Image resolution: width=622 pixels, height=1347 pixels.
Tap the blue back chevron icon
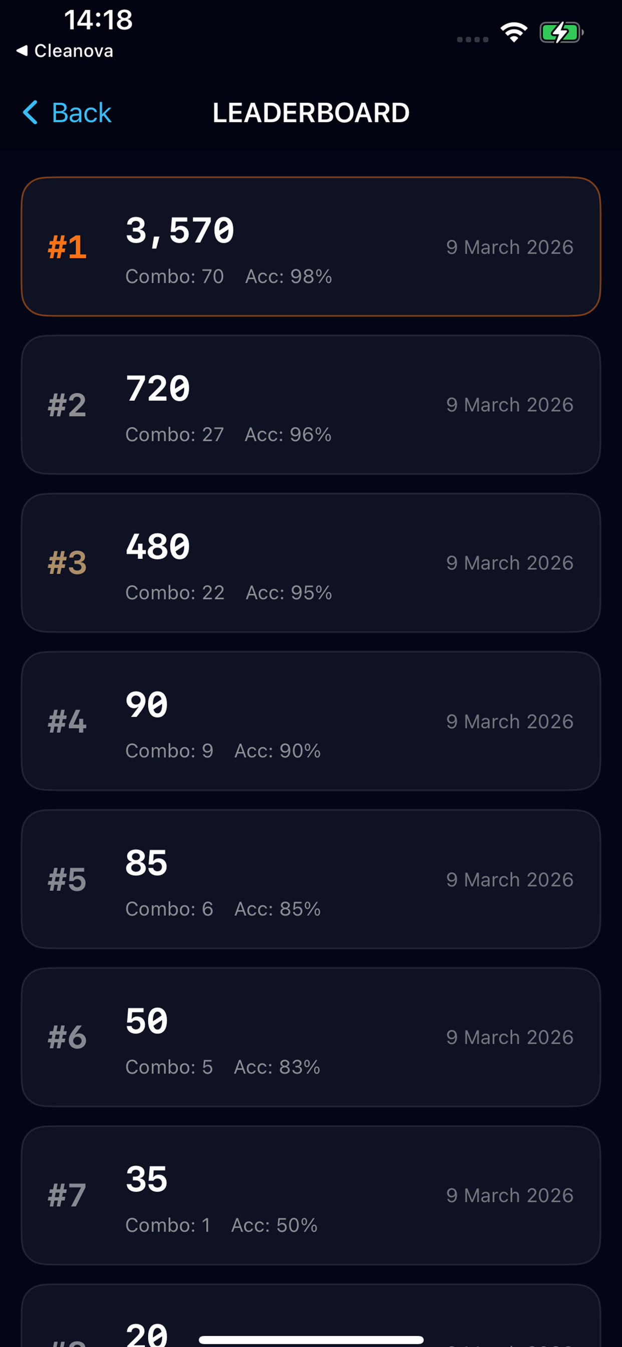point(31,112)
